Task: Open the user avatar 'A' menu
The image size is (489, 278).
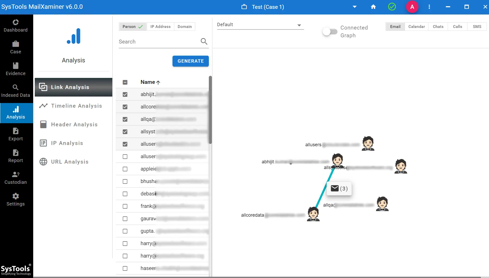Action: coord(412,7)
